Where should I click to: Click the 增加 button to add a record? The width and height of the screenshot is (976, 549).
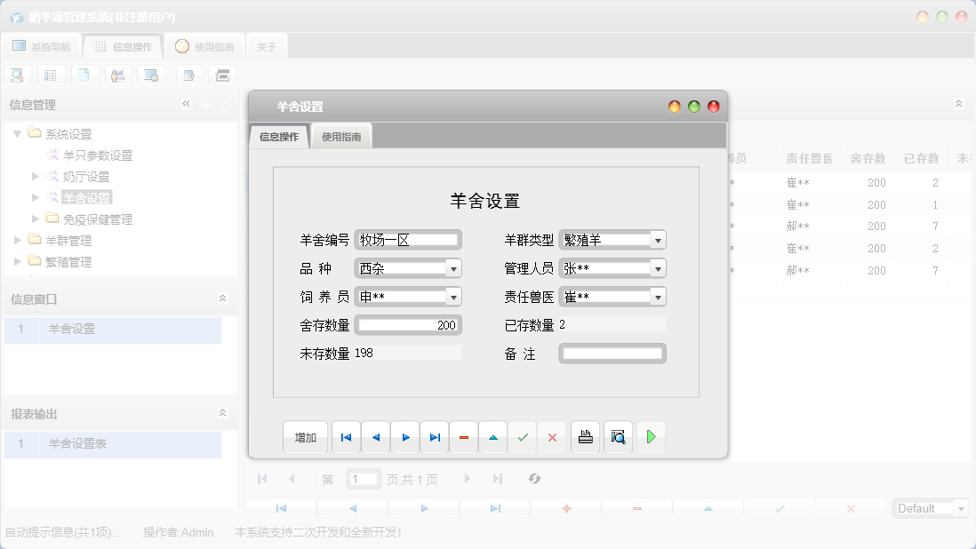coord(305,437)
